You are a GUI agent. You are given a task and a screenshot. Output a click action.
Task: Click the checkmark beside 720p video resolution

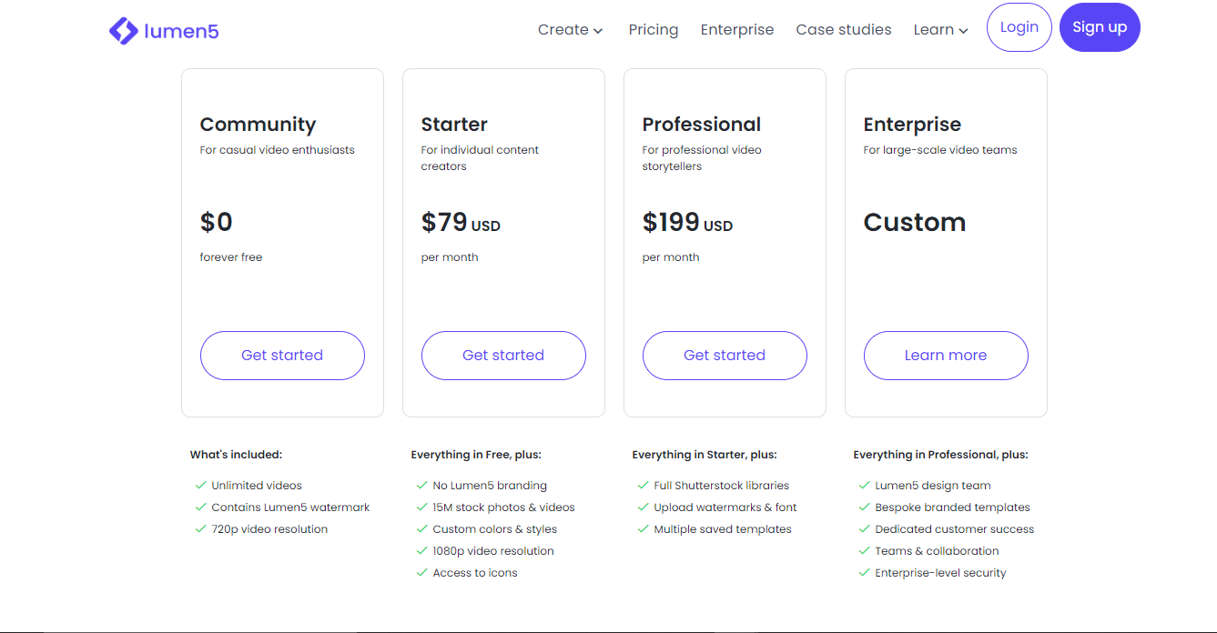point(200,529)
